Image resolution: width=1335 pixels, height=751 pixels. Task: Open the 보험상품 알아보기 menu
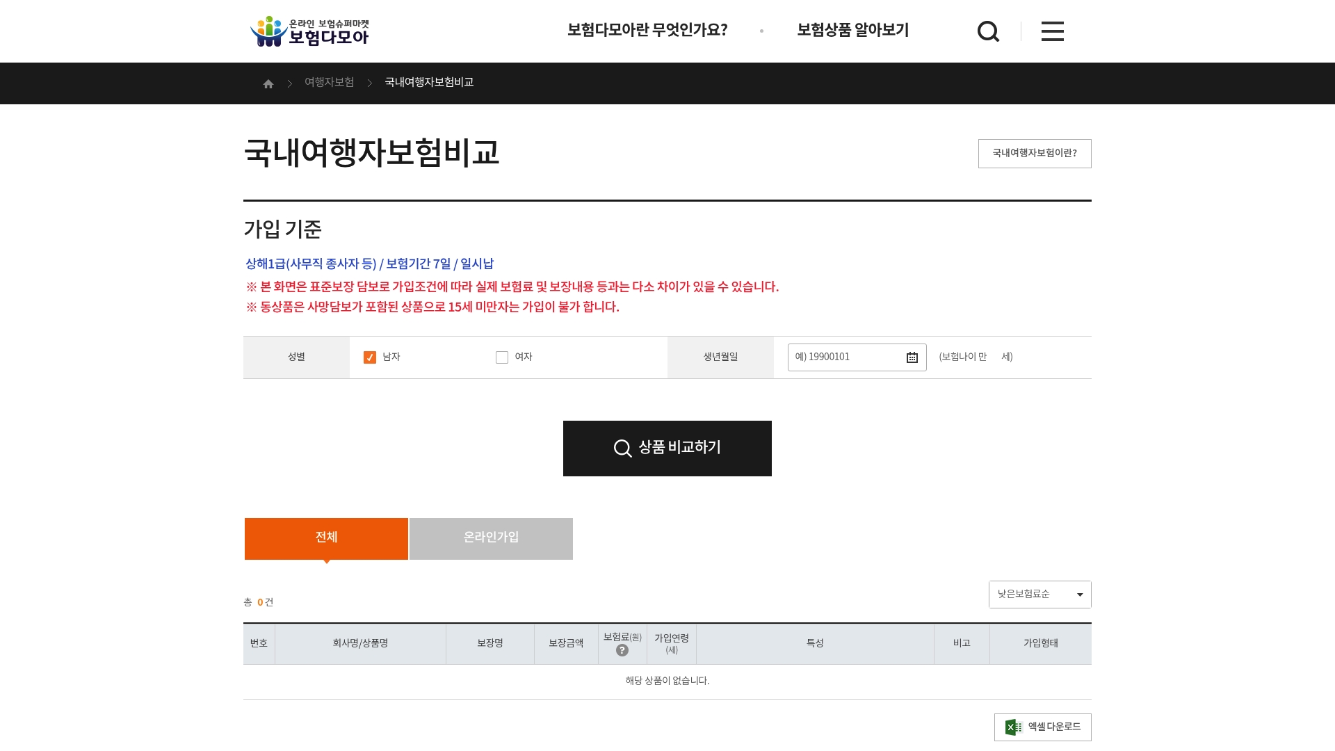(x=852, y=31)
